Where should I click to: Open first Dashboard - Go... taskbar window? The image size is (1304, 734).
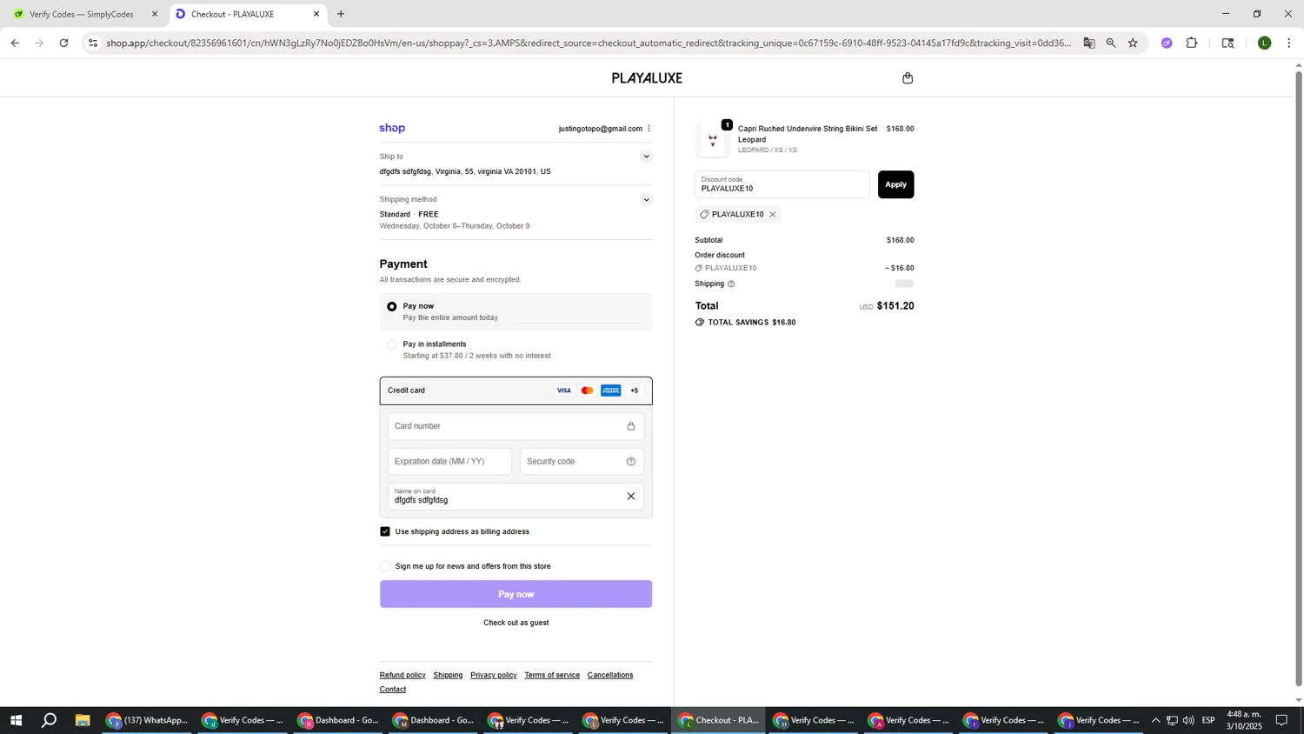pos(339,720)
